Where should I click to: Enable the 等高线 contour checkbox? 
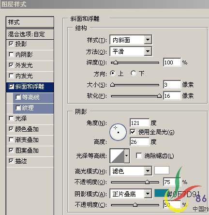[x=18, y=97]
